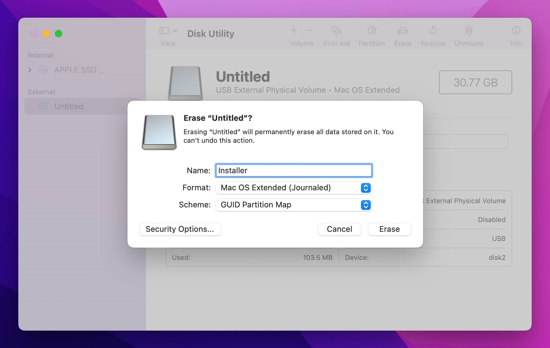Click the drive icon in the Erase dialog
The image size is (550, 348).
[159, 132]
